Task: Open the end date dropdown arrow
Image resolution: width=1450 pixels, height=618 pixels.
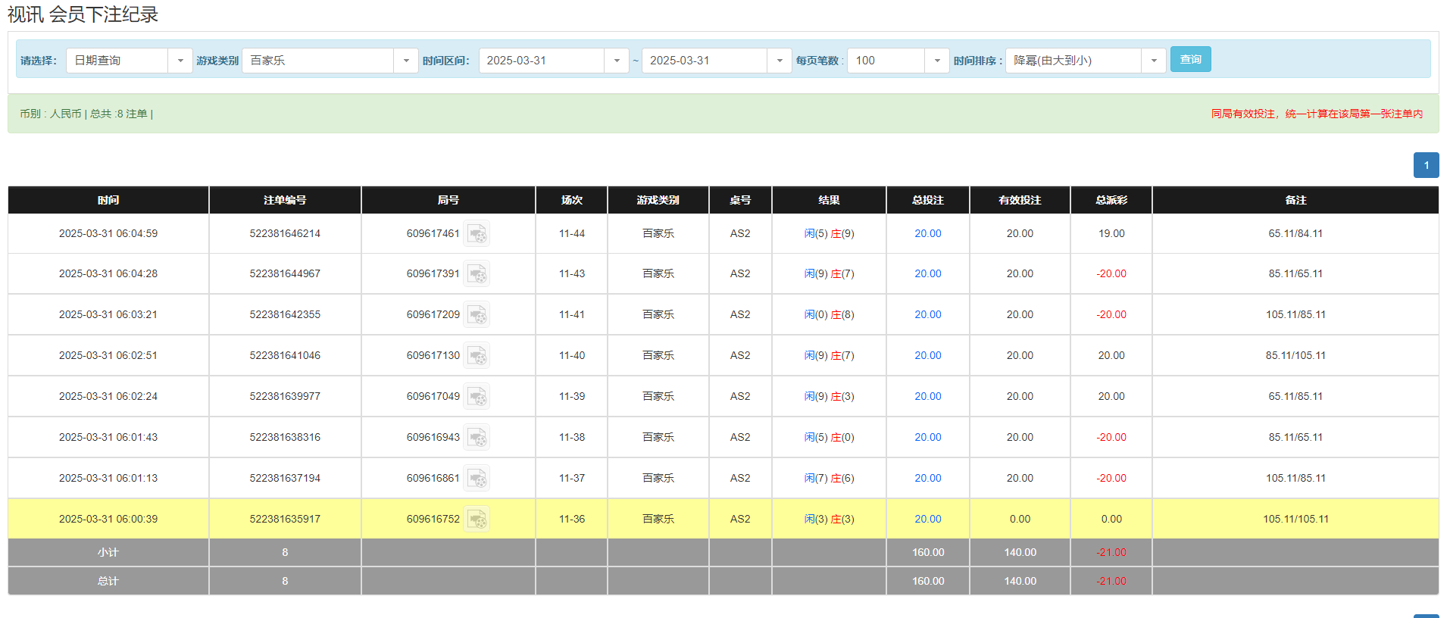Action: (x=780, y=61)
